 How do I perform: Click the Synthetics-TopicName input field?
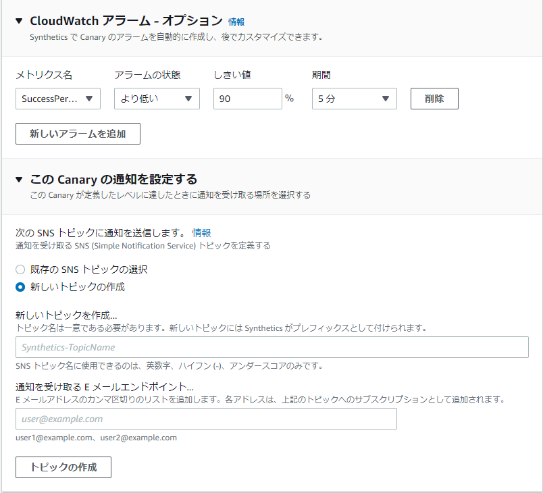272,347
